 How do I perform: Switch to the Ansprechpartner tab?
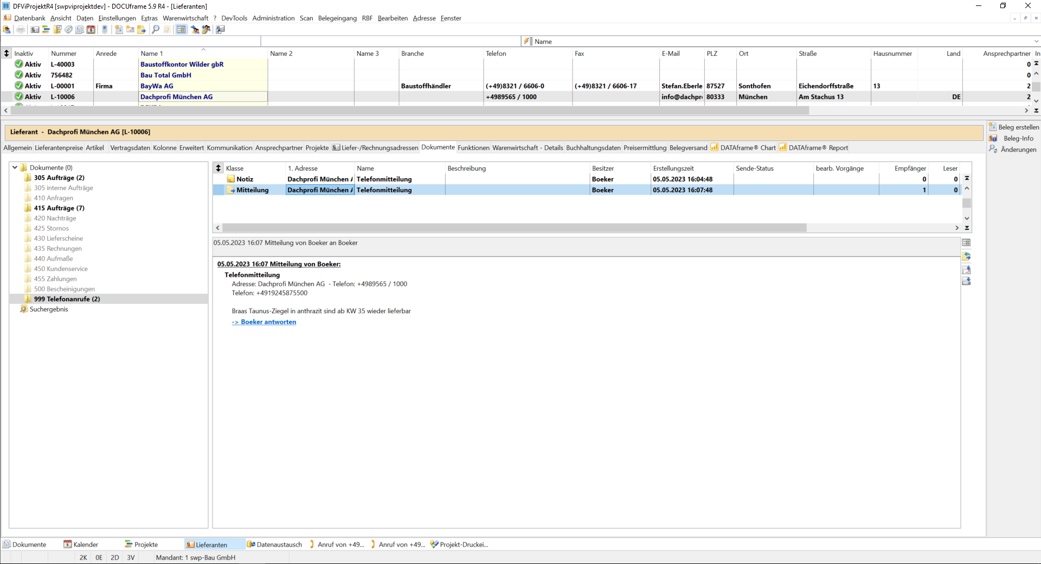[279, 148]
